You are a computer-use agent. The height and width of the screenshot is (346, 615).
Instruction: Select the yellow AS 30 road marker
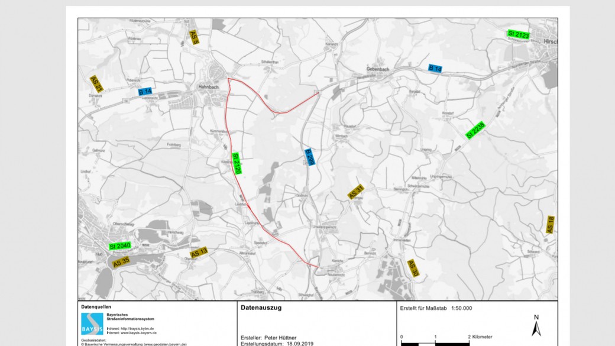pos(413,268)
